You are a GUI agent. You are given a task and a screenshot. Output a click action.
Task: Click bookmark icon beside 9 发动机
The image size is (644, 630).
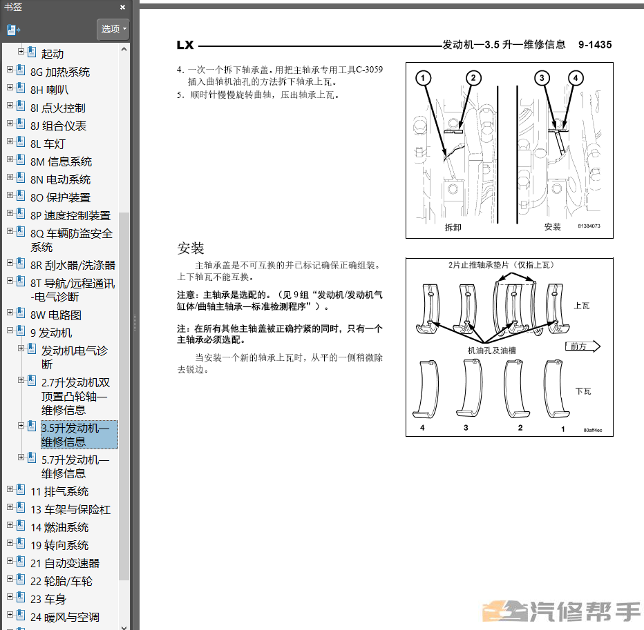click(21, 331)
